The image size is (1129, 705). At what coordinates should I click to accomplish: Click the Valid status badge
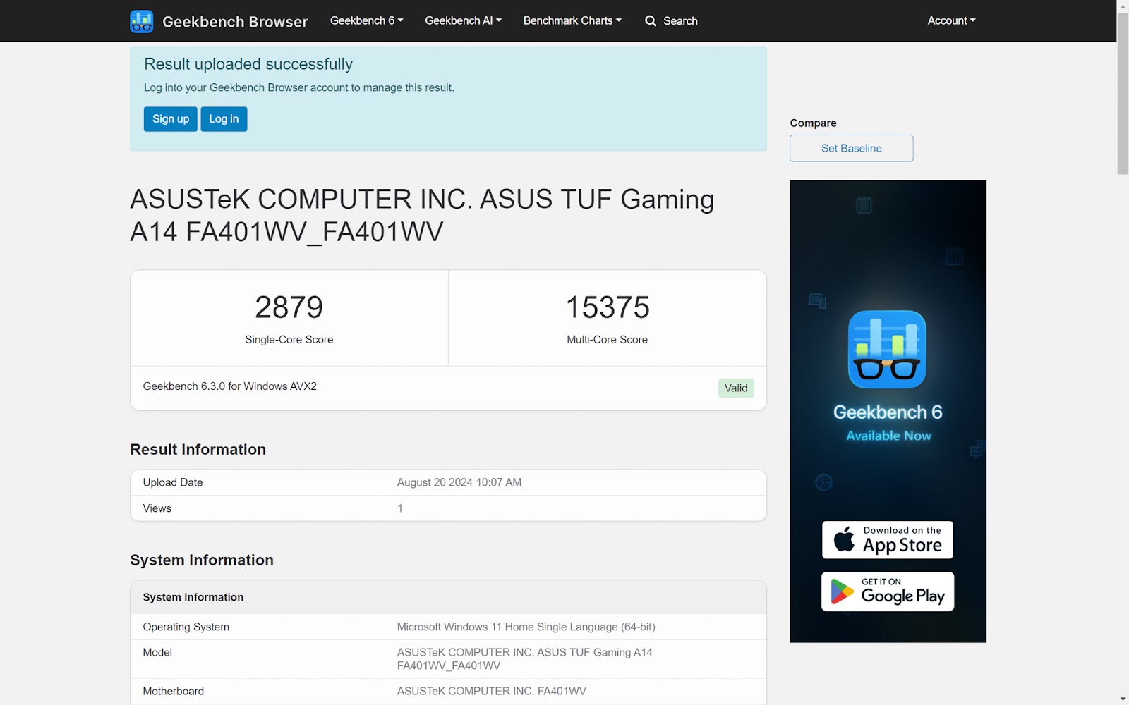point(736,388)
